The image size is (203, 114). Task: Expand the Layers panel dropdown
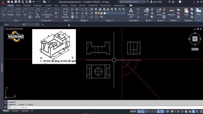pos(110,20)
